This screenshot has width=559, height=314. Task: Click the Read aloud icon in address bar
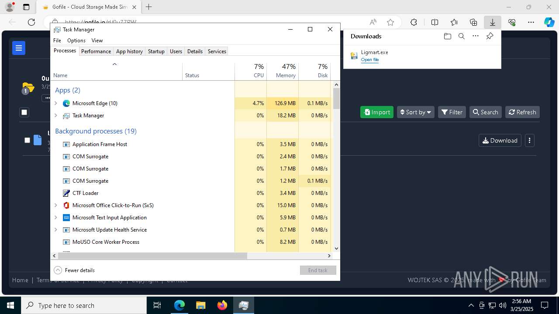tap(373, 22)
